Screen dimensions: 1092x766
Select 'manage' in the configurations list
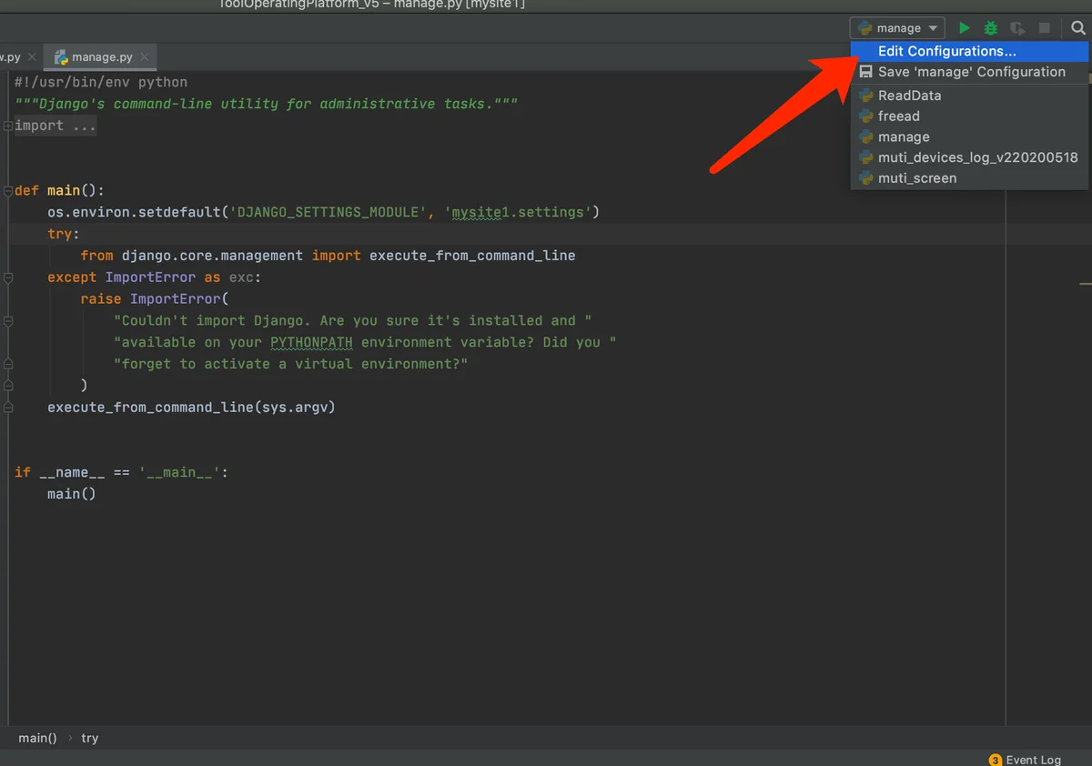pos(969,137)
